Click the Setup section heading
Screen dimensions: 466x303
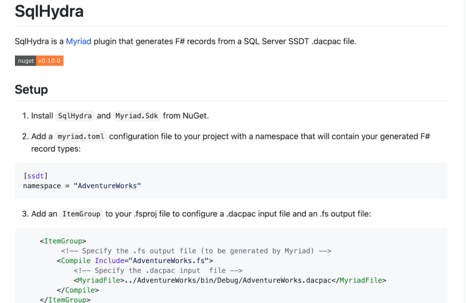point(31,90)
